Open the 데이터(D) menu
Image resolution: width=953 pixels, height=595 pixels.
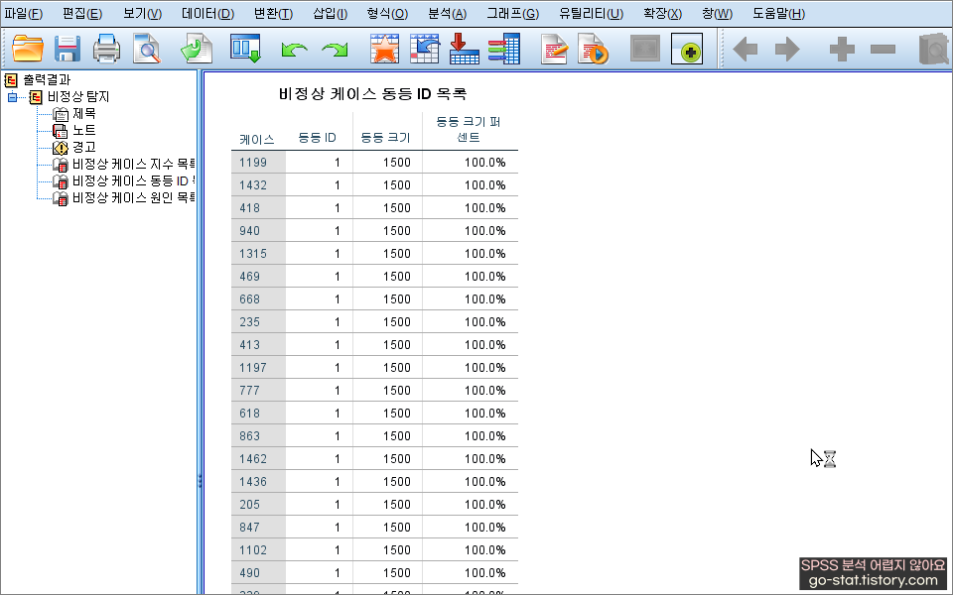207,13
